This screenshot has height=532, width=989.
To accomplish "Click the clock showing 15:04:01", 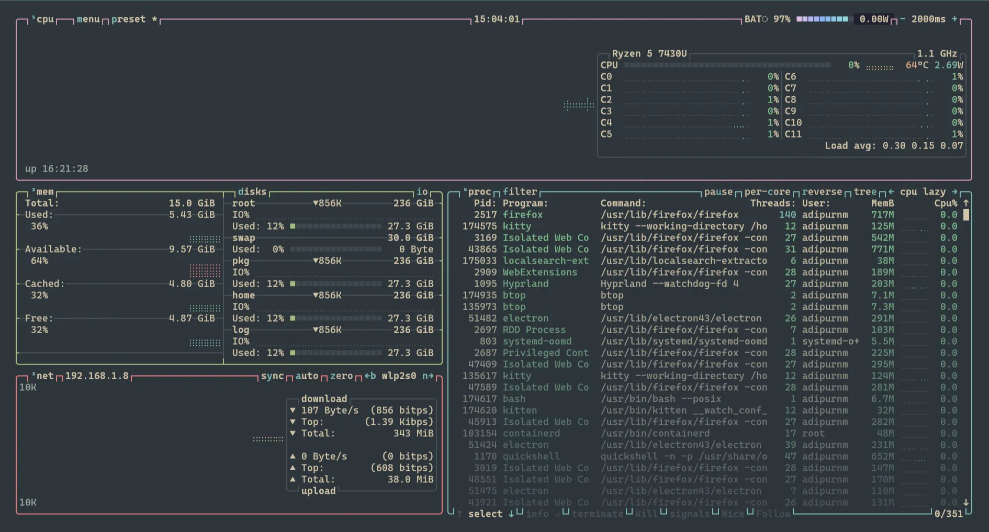I will coord(497,19).
